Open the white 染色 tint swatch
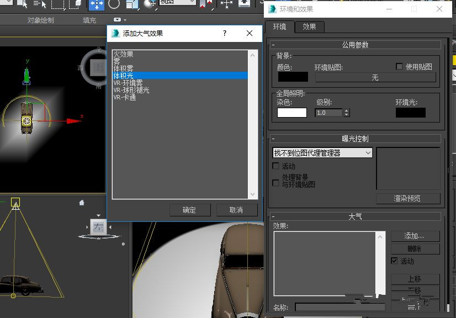456x318 pixels. 292,113
